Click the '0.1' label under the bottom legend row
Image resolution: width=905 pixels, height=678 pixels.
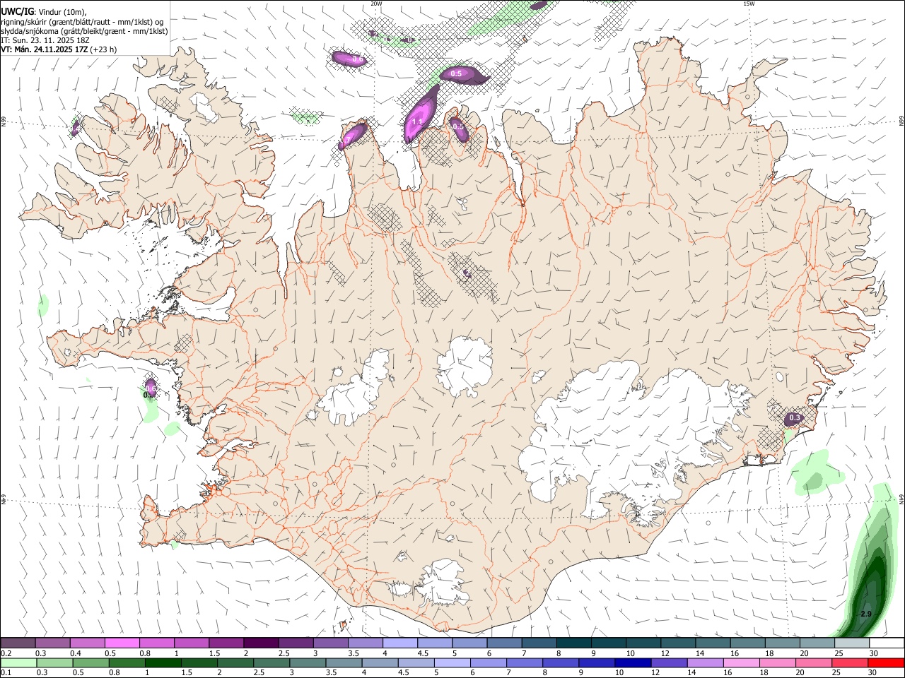coord(6,673)
